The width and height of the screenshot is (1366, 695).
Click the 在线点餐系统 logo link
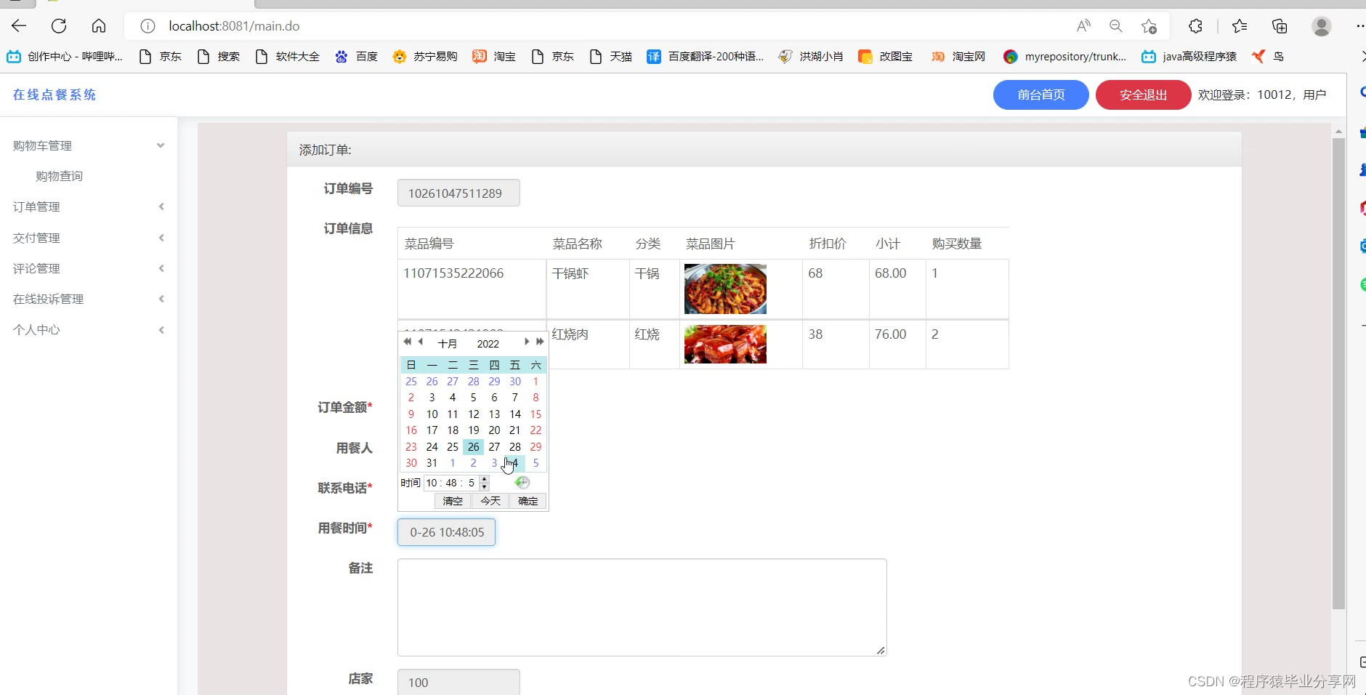[x=54, y=95]
